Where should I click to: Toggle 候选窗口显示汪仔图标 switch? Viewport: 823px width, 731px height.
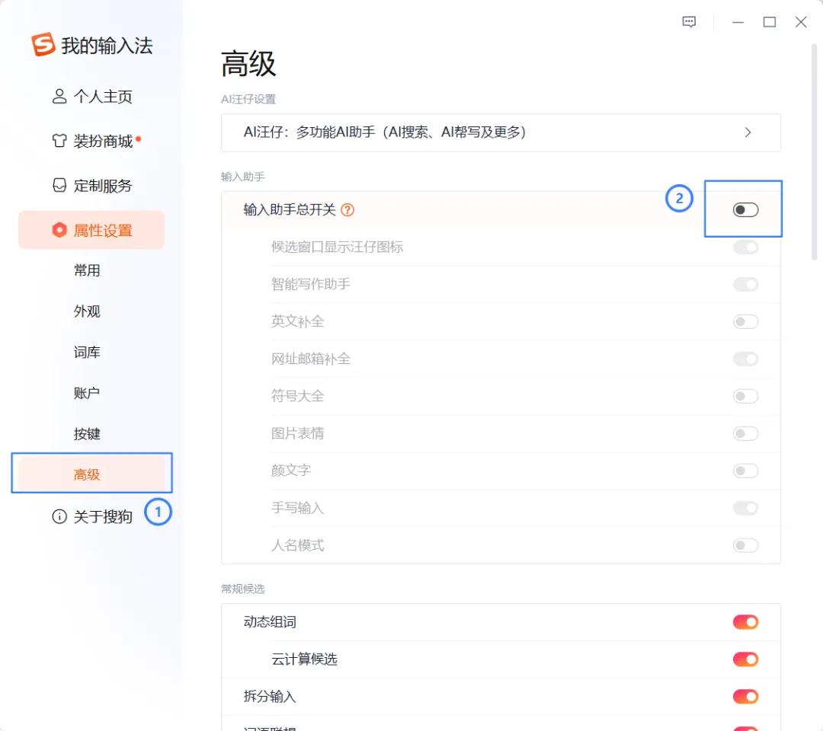pyautogui.click(x=745, y=247)
